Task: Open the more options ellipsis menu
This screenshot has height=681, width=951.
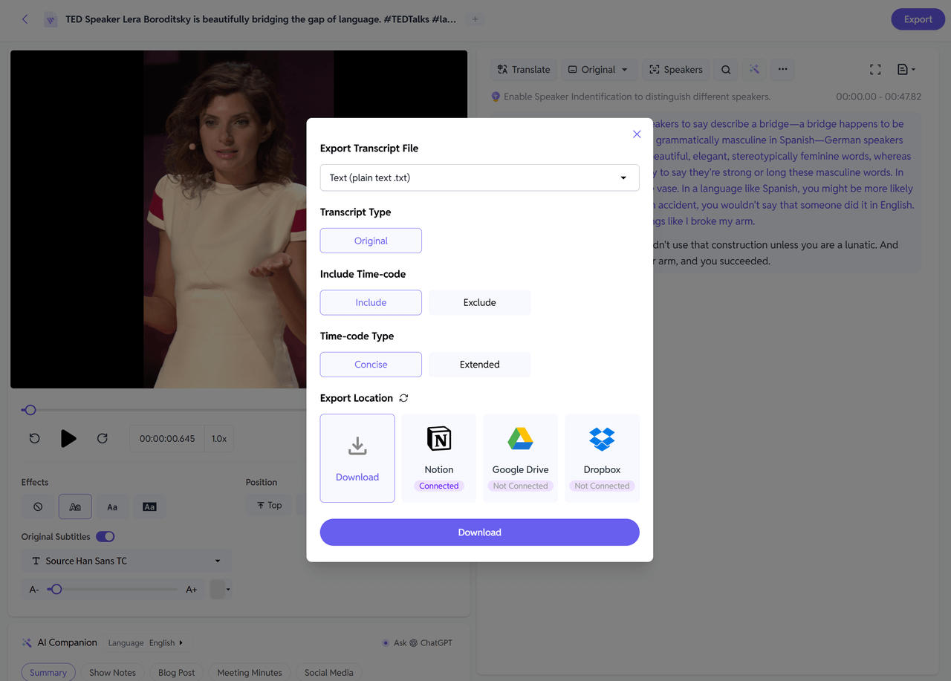Action: click(x=782, y=70)
